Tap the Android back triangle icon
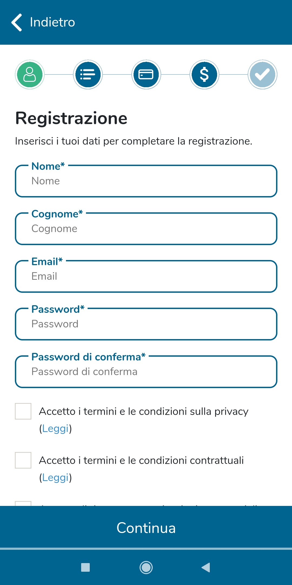Viewport: 292px width, 585px height. click(x=206, y=567)
